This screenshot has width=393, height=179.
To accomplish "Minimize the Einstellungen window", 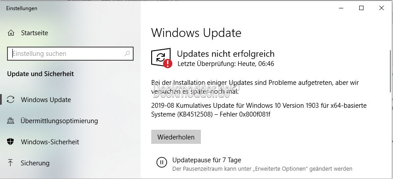I will click(x=341, y=8).
